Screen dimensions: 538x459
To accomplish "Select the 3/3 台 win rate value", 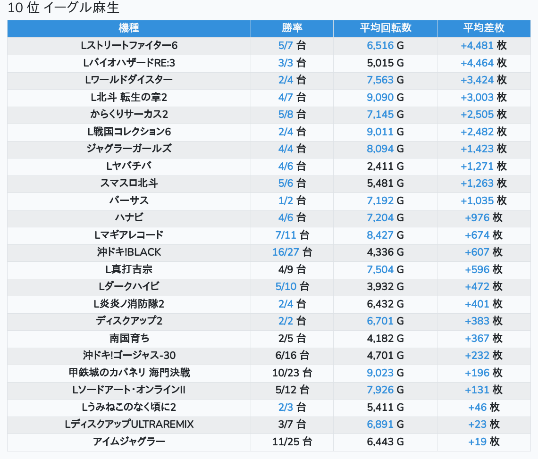I will click(x=292, y=63).
